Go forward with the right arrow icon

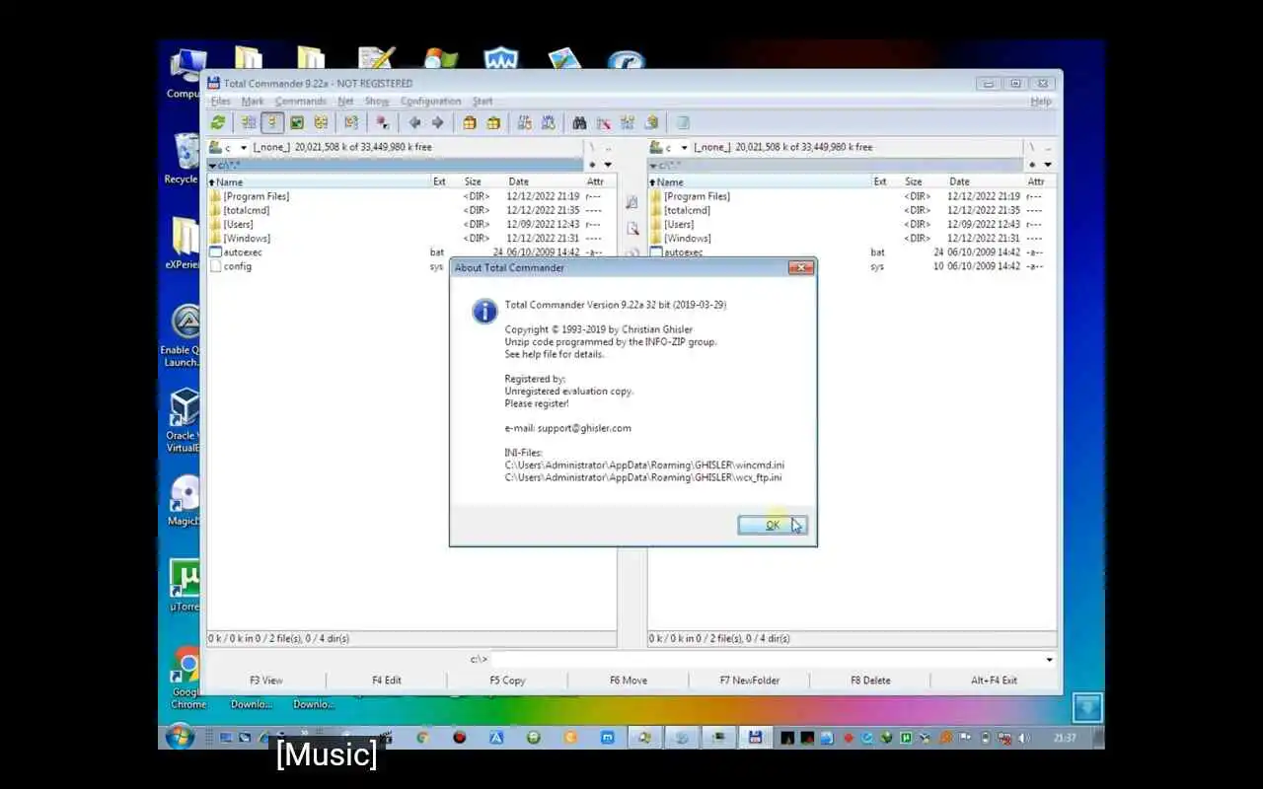[x=438, y=123]
